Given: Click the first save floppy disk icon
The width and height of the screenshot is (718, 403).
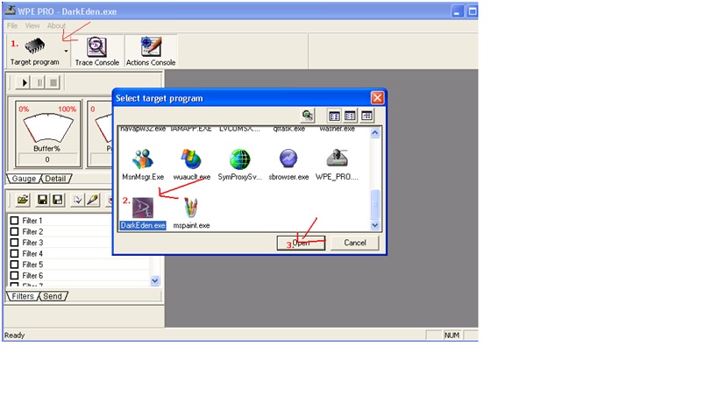Looking at the screenshot, I should (x=42, y=200).
